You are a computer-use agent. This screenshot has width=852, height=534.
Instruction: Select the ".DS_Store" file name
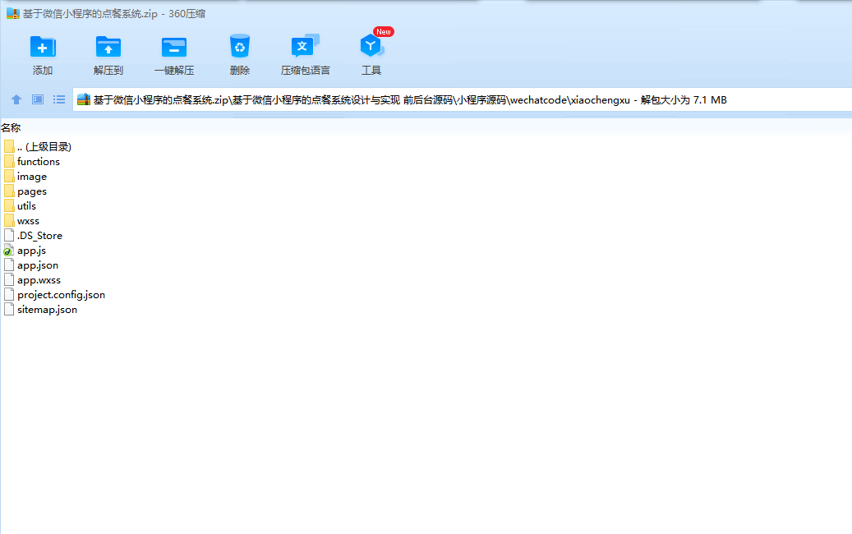click(39, 236)
